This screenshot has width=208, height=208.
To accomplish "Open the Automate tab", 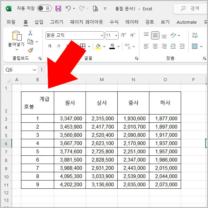I will pos(187,22).
